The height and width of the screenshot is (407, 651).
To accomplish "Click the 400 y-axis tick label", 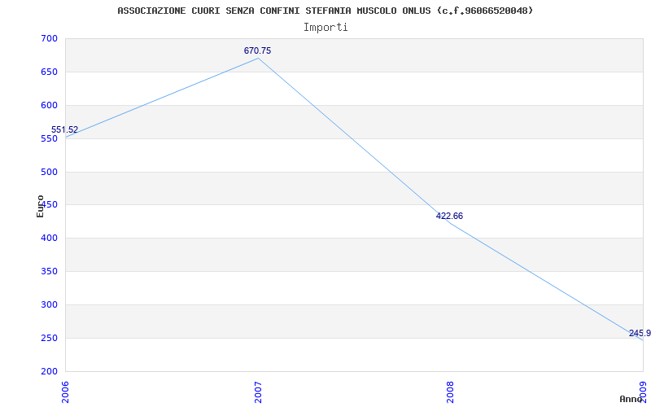I will coord(49,238).
